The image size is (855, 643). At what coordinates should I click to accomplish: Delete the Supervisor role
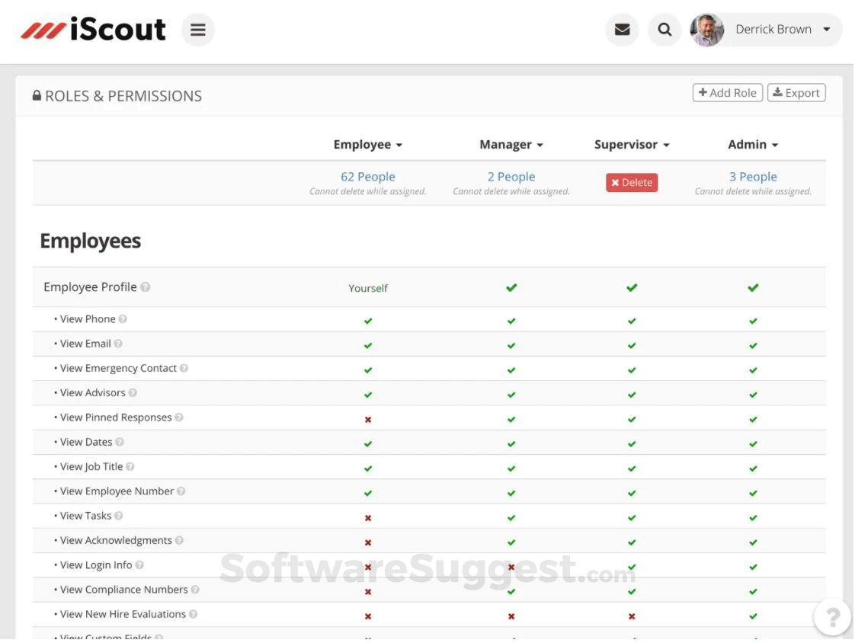point(631,182)
